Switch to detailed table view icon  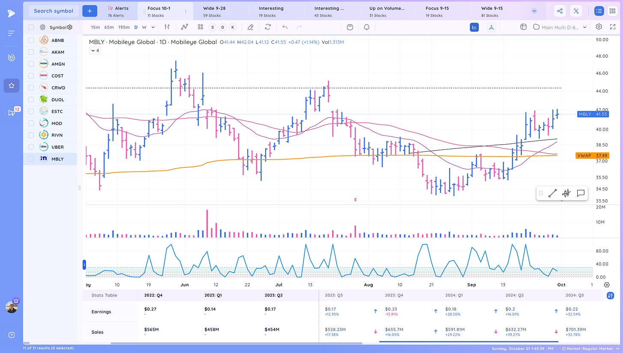coord(613,11)
